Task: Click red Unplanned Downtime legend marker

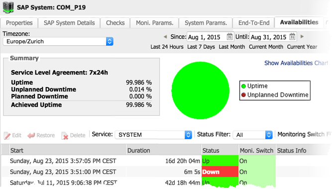Action: click(243, 95)
